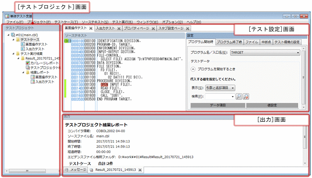Screen dimensions: 312x178
Task: Open the プログラム名/入口名 TARGET dropdown
Action: coord(298,53)
